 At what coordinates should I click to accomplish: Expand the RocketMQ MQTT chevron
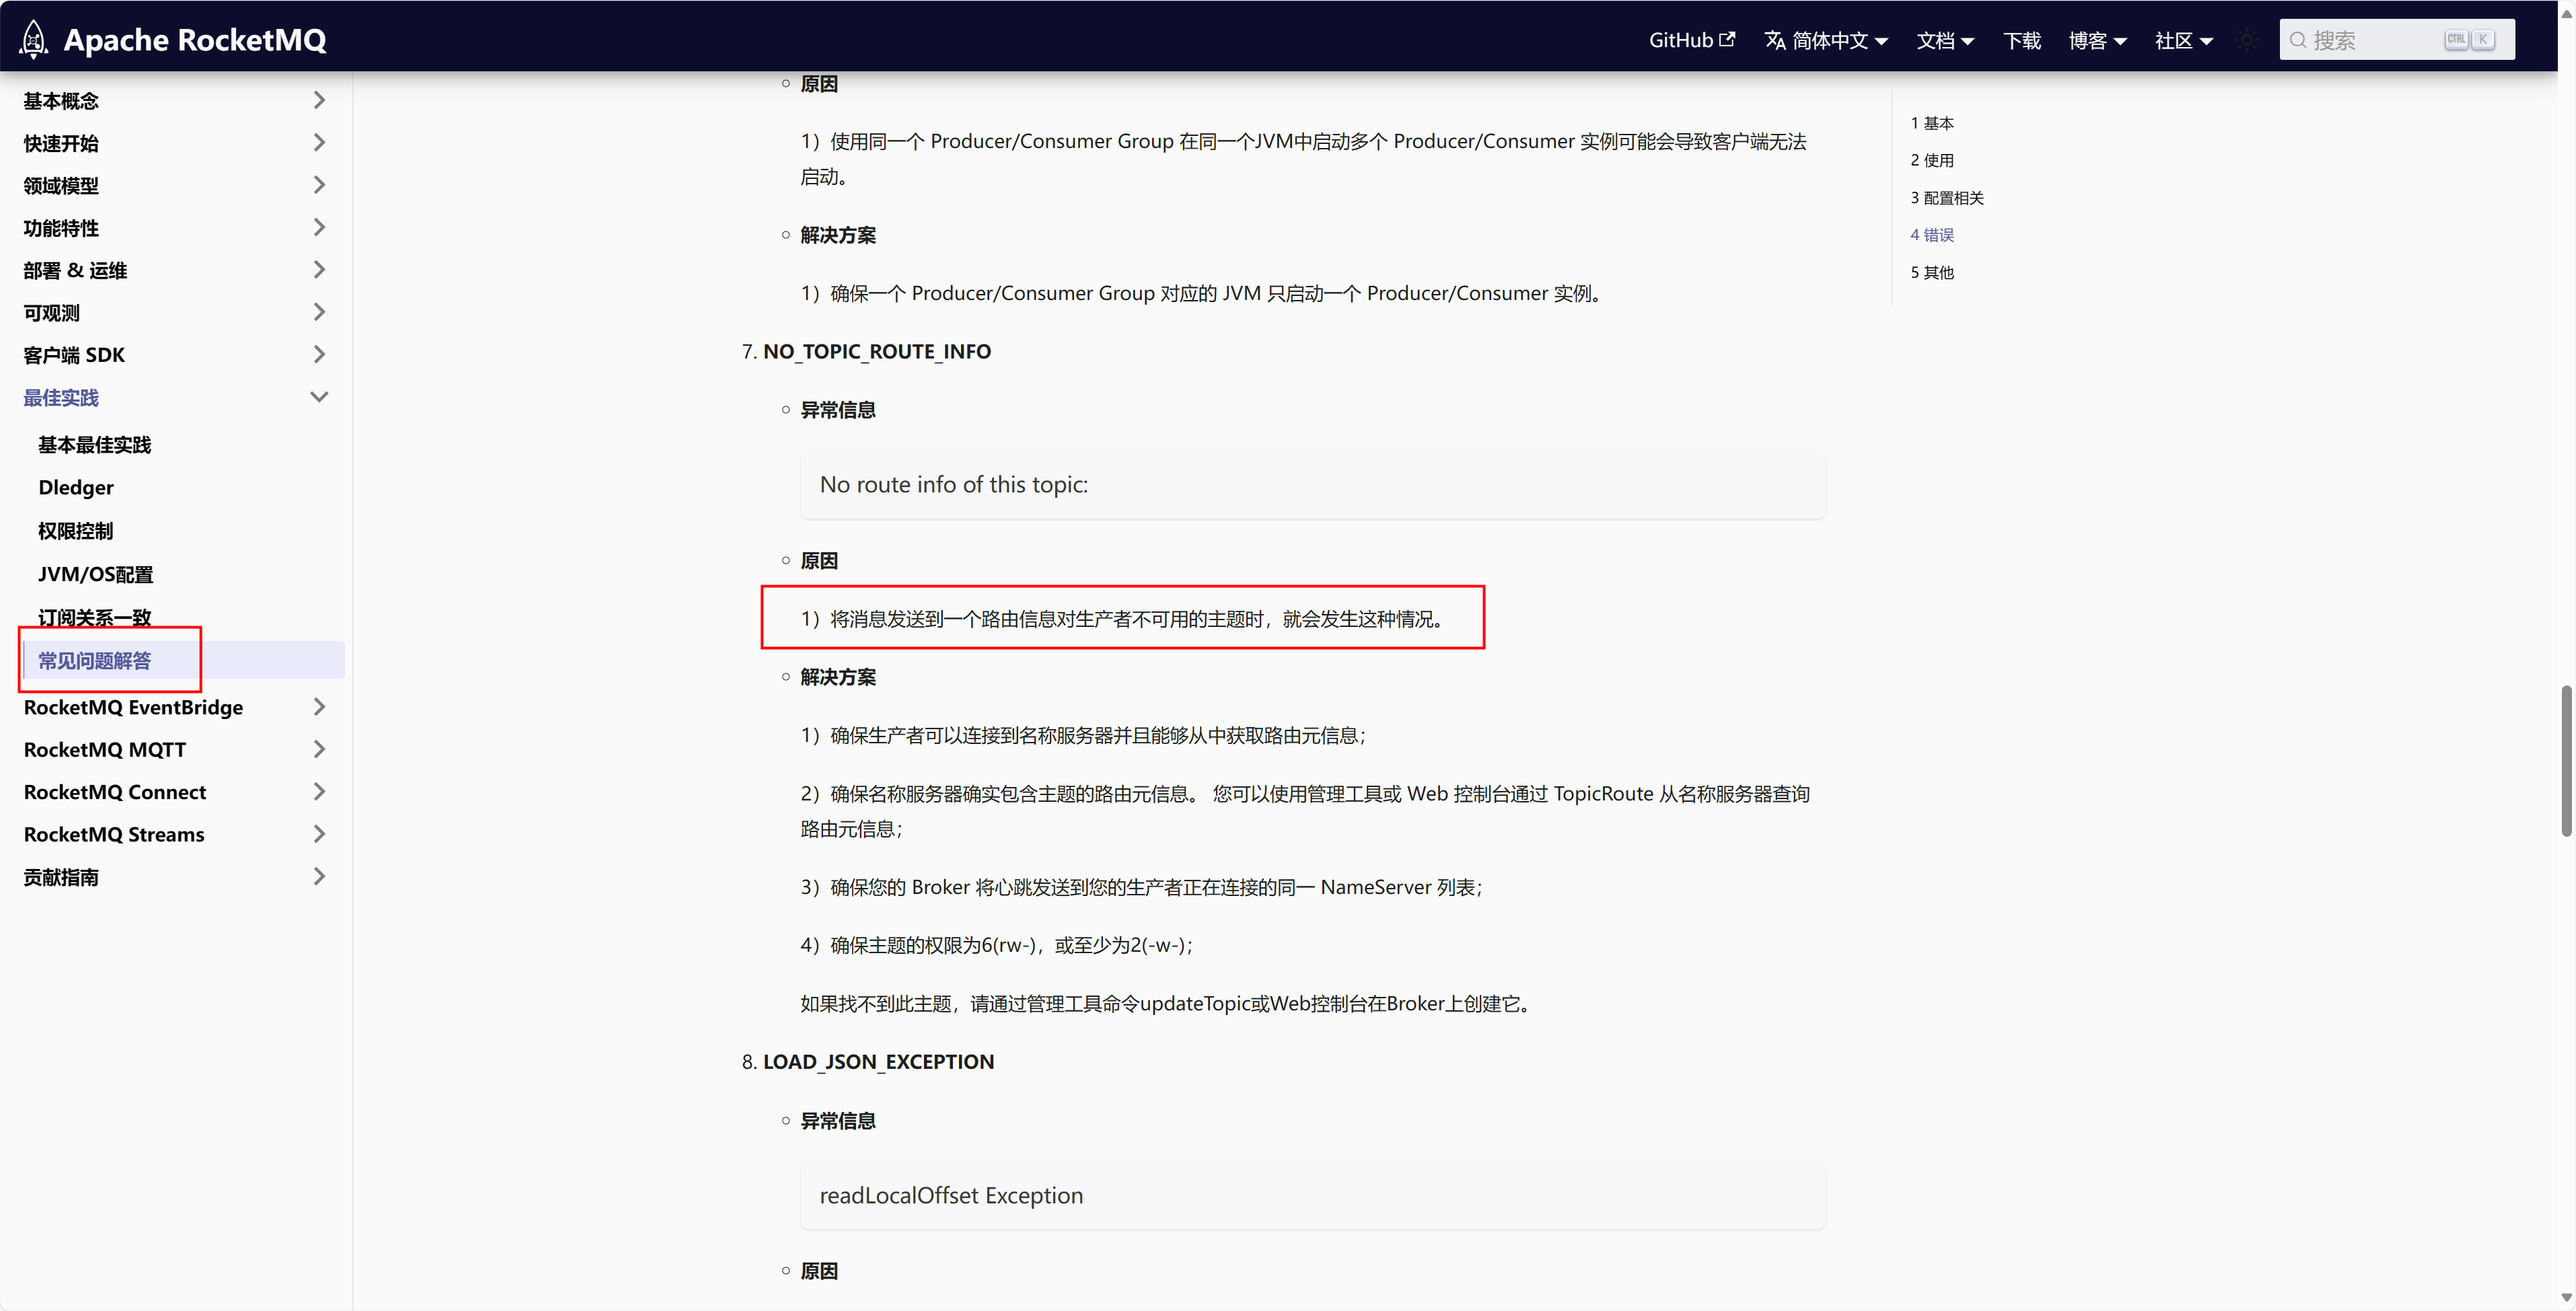pyautogui.click(x=319, y=749)
